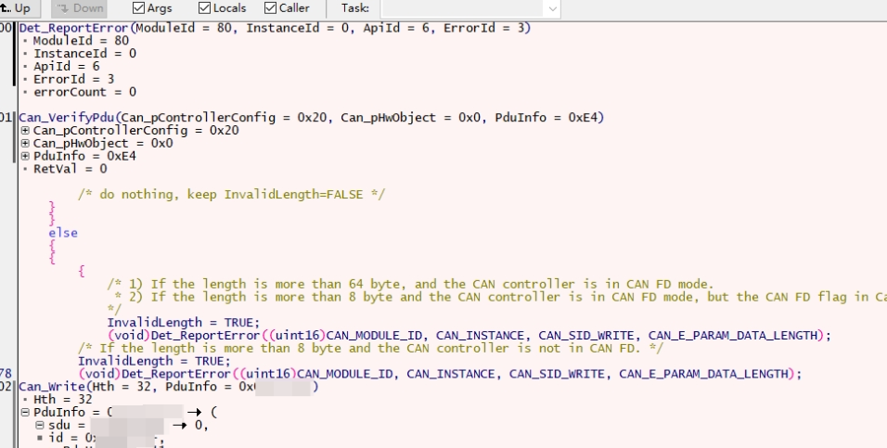
Task: Expand PduInfo = 0xE4 under Can_VerifyPdu
Action: coord(25,156)
